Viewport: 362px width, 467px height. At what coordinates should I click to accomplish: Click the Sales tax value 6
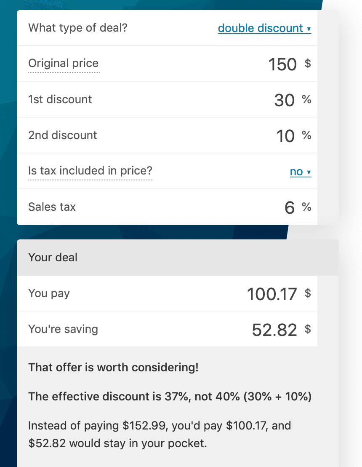point(290,208)
